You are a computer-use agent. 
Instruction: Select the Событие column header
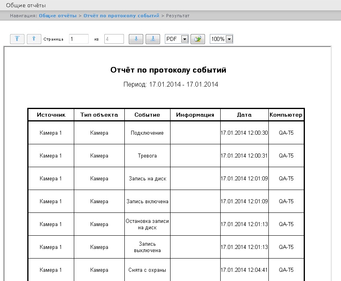pos(147,115)
